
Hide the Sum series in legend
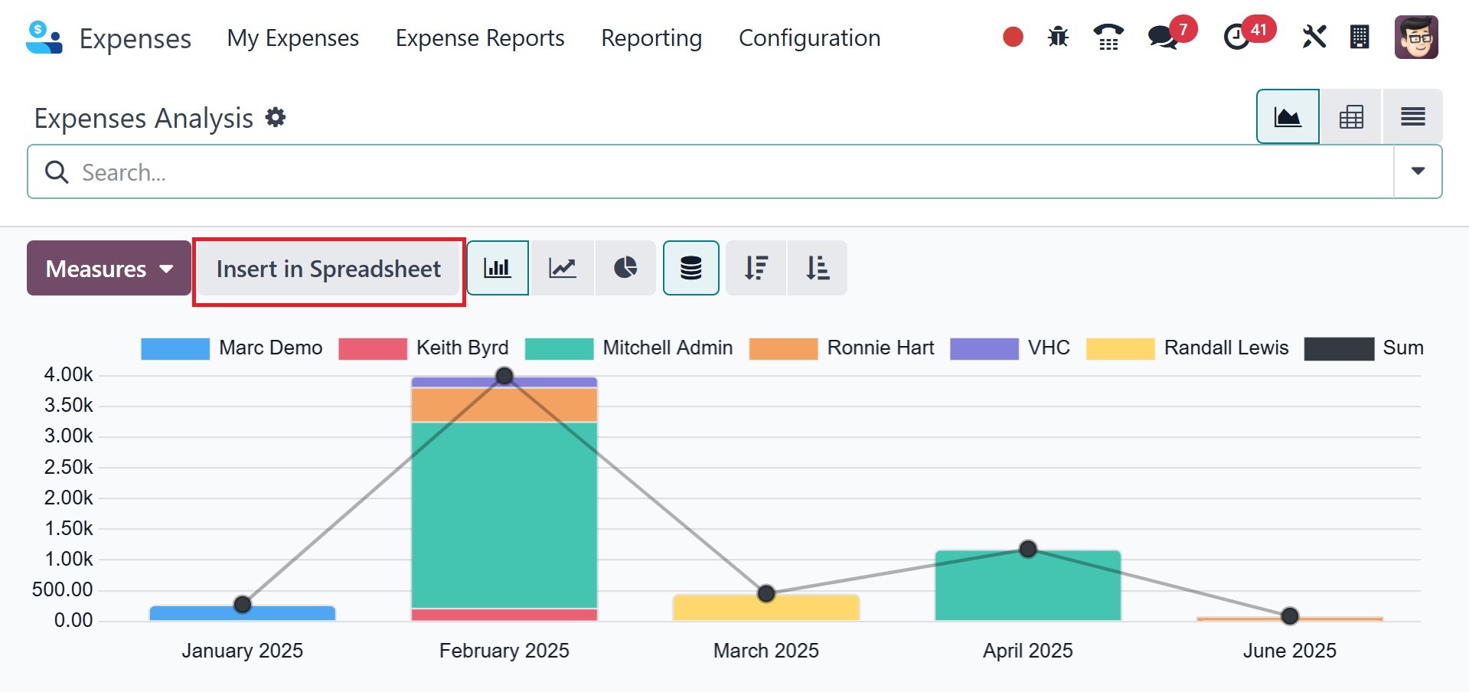(x=1363, y=348)
